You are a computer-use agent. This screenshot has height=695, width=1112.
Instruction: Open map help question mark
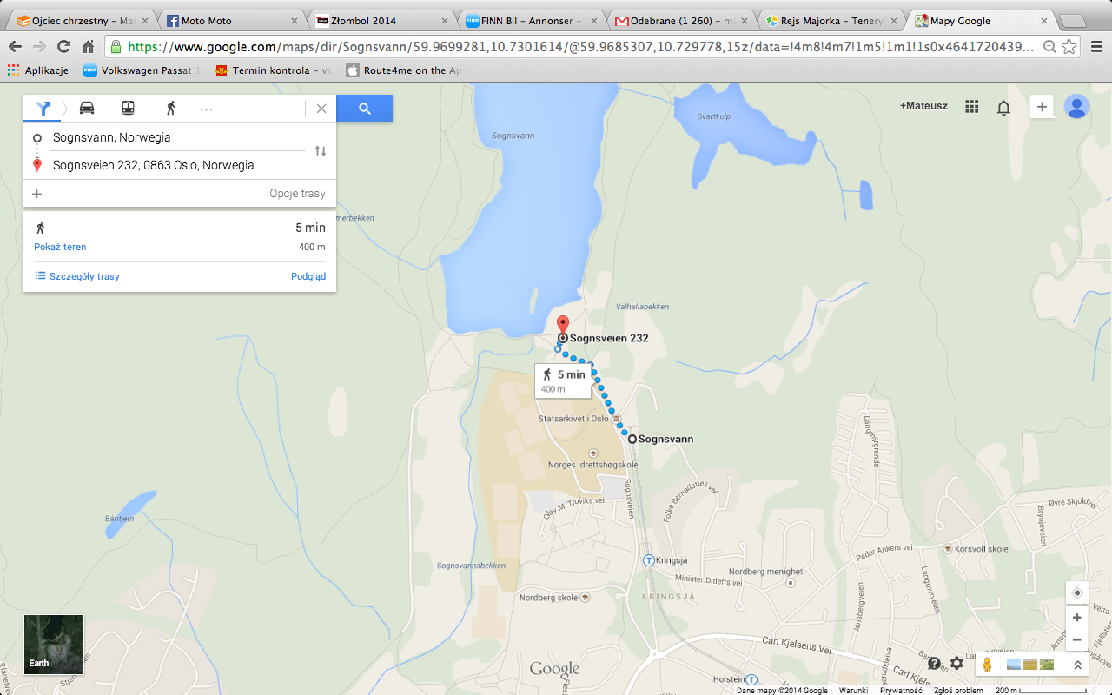[x=934, y=664]
